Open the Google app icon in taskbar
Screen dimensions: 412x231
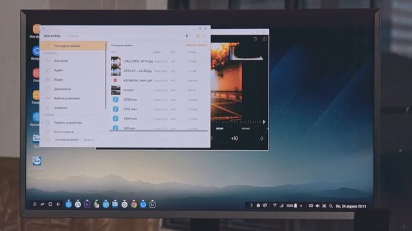click(124, 205)
